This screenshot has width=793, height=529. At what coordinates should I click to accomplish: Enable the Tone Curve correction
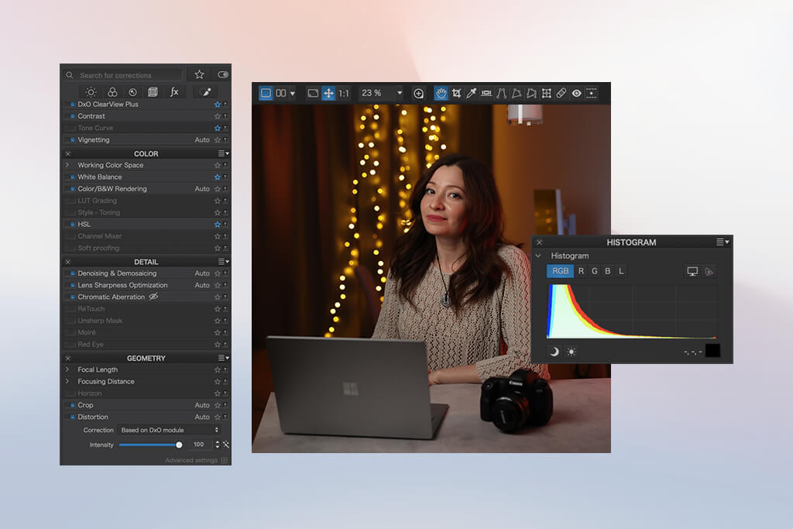pyautogui.click(x=72, y=128)
